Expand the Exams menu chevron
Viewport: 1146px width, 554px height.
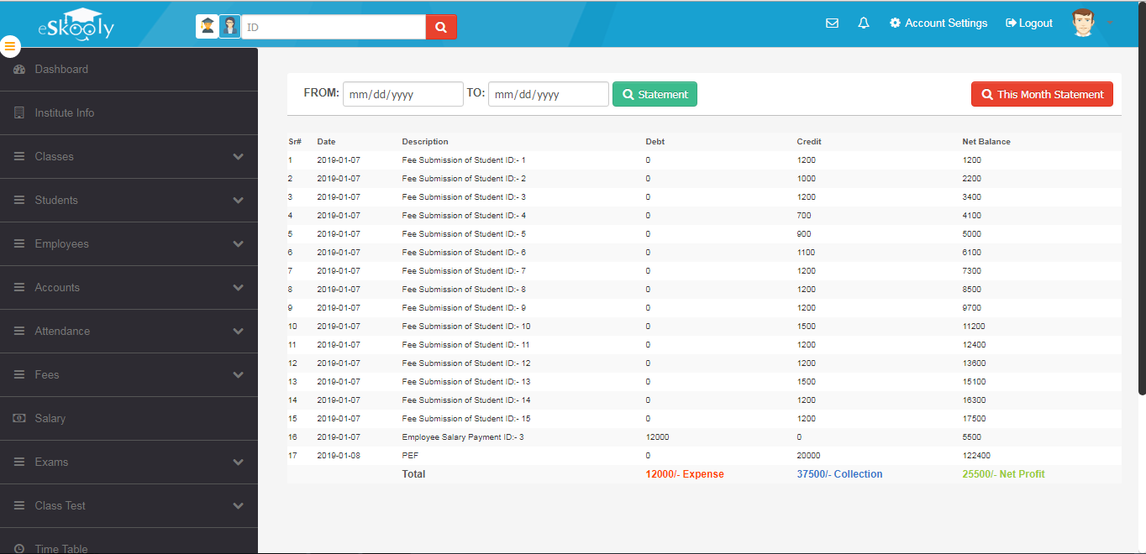[239, 463]
